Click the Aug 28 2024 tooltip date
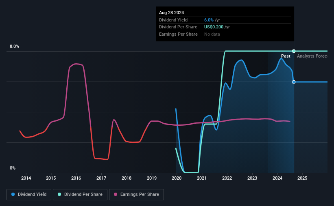The image size is (334, 206). pos(171,13)
